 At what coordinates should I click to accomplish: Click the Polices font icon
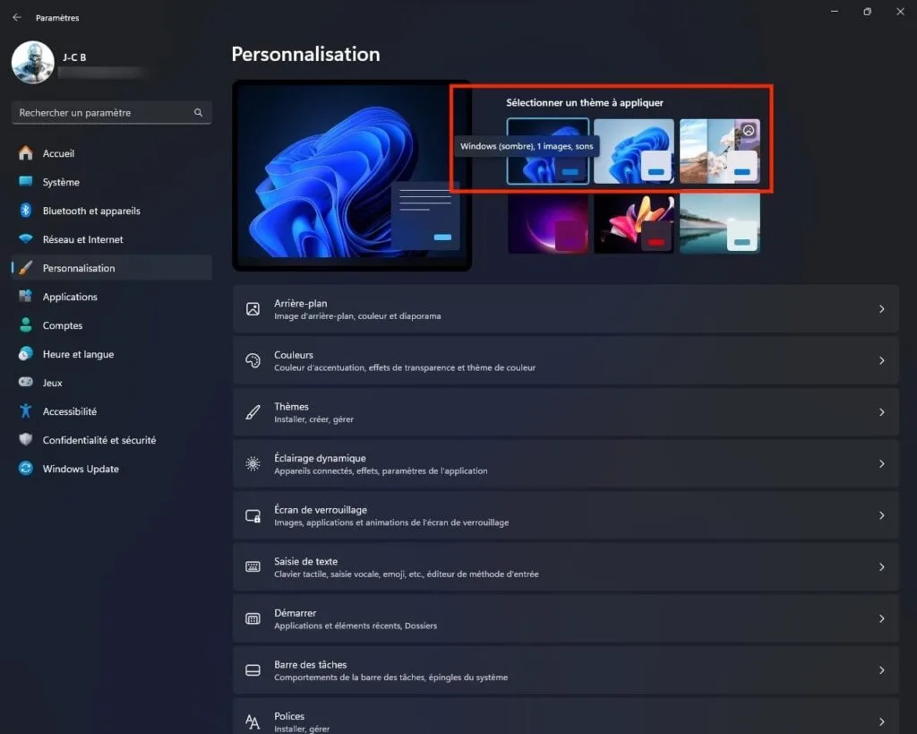(253, 721)
